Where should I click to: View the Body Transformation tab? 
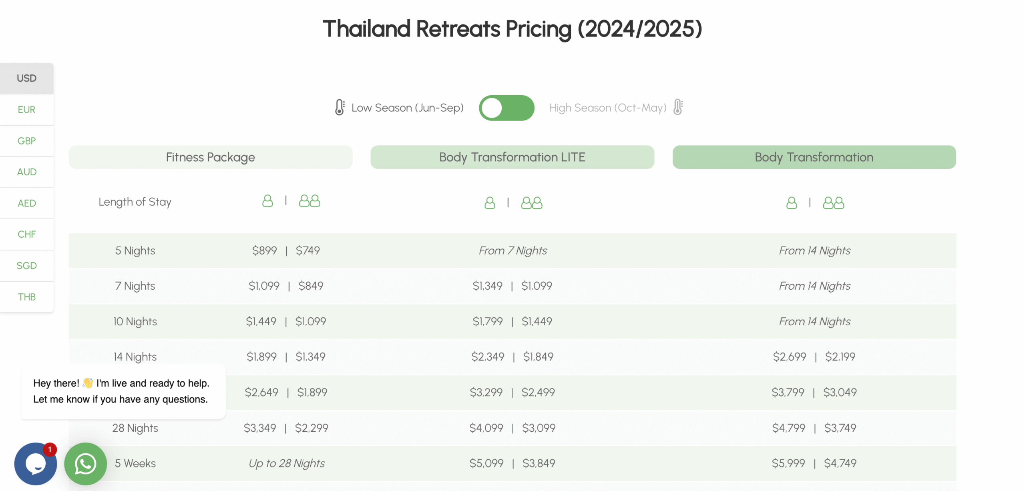tap(814, 157)
